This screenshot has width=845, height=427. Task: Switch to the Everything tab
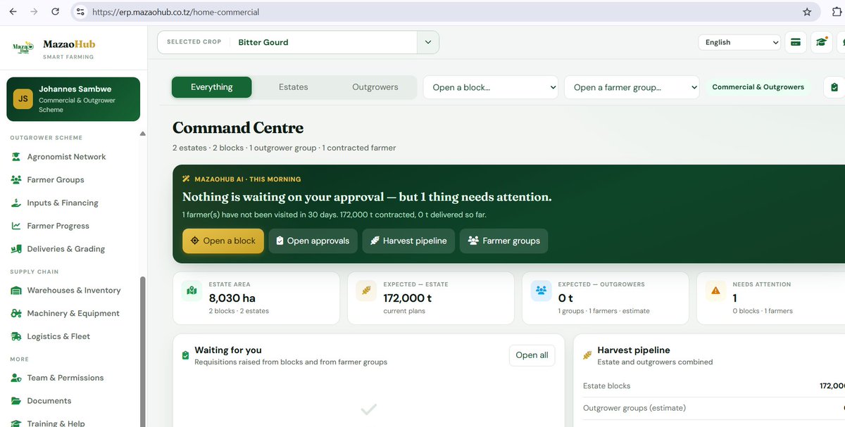[x=211, y=87]
